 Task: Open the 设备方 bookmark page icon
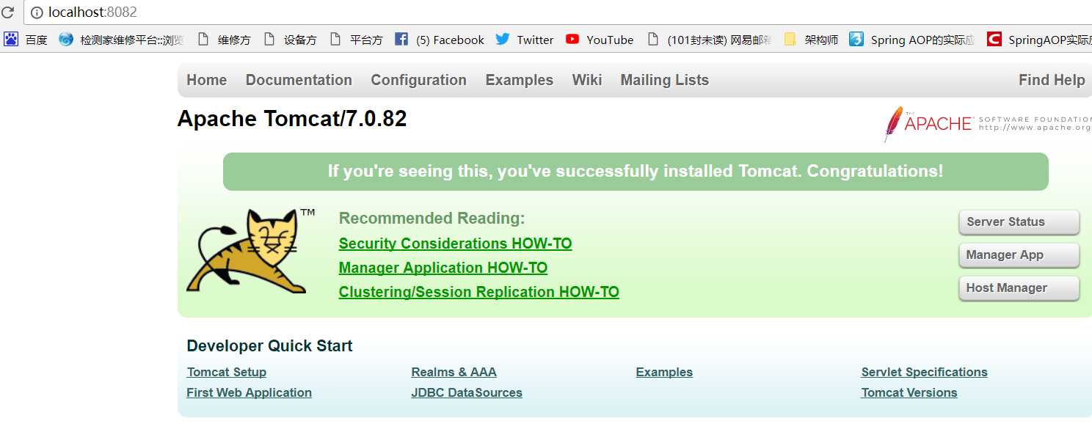coord(269,40)
